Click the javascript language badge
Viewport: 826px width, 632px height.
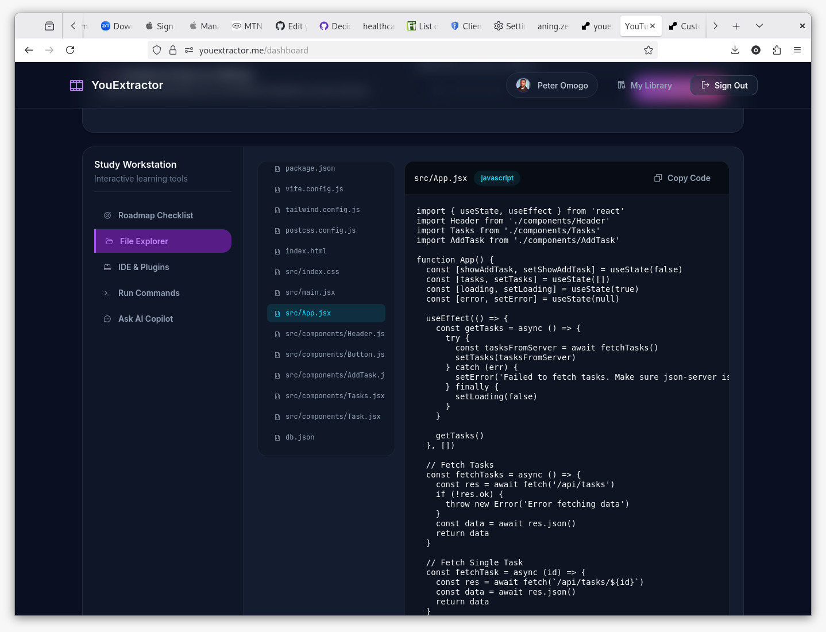497,178
